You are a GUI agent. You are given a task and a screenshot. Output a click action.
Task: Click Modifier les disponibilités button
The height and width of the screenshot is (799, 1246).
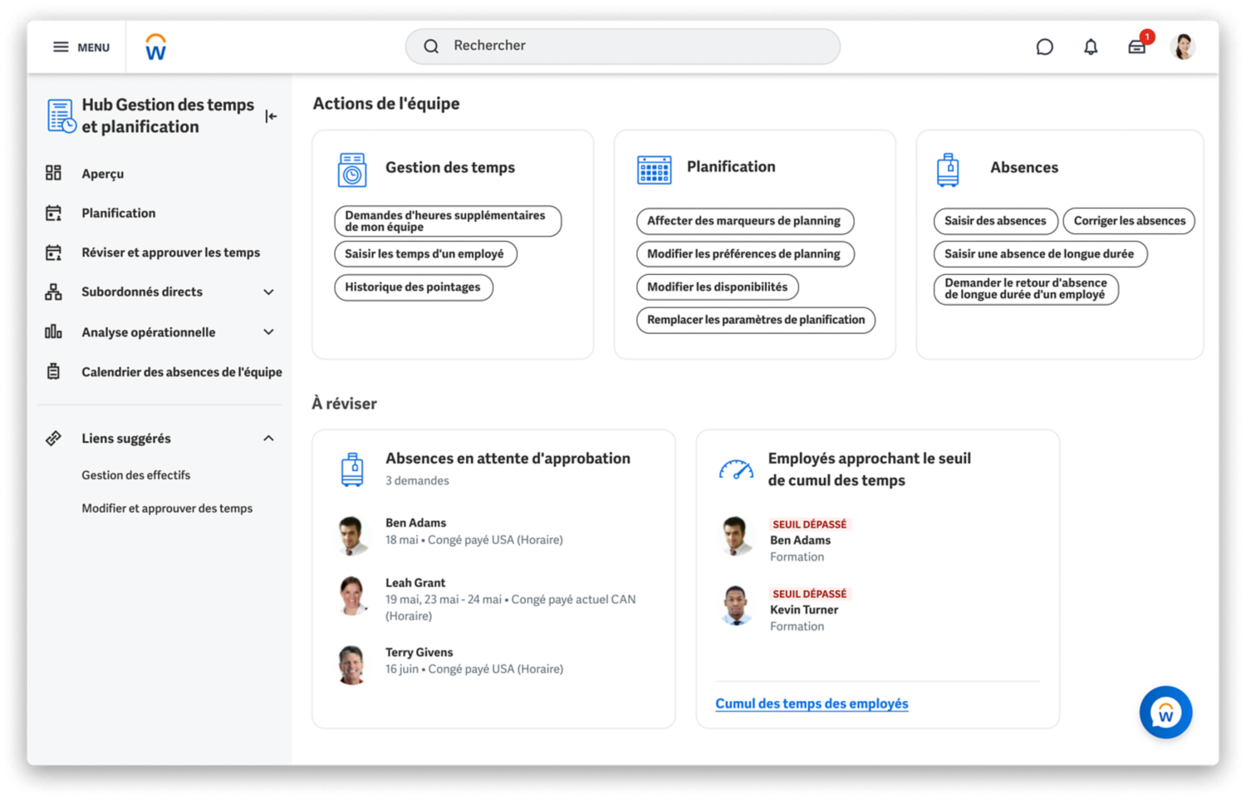(x=718, y=287)
